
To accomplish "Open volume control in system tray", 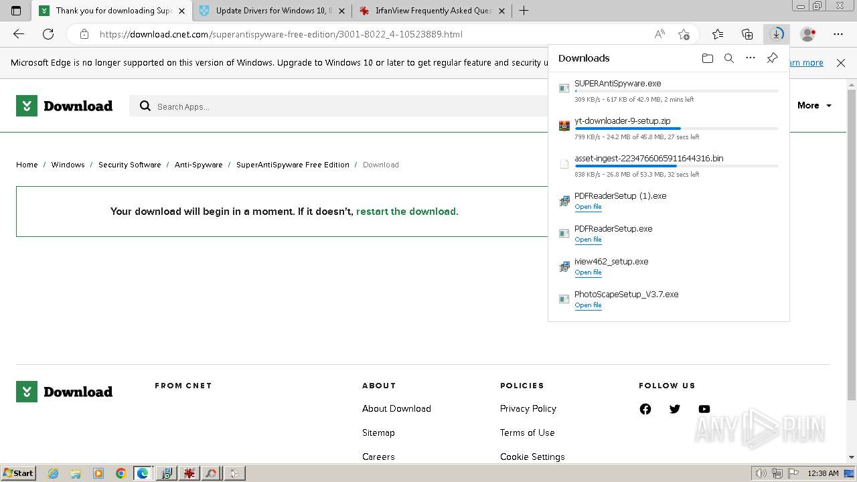I will click(x=762, y=473).
